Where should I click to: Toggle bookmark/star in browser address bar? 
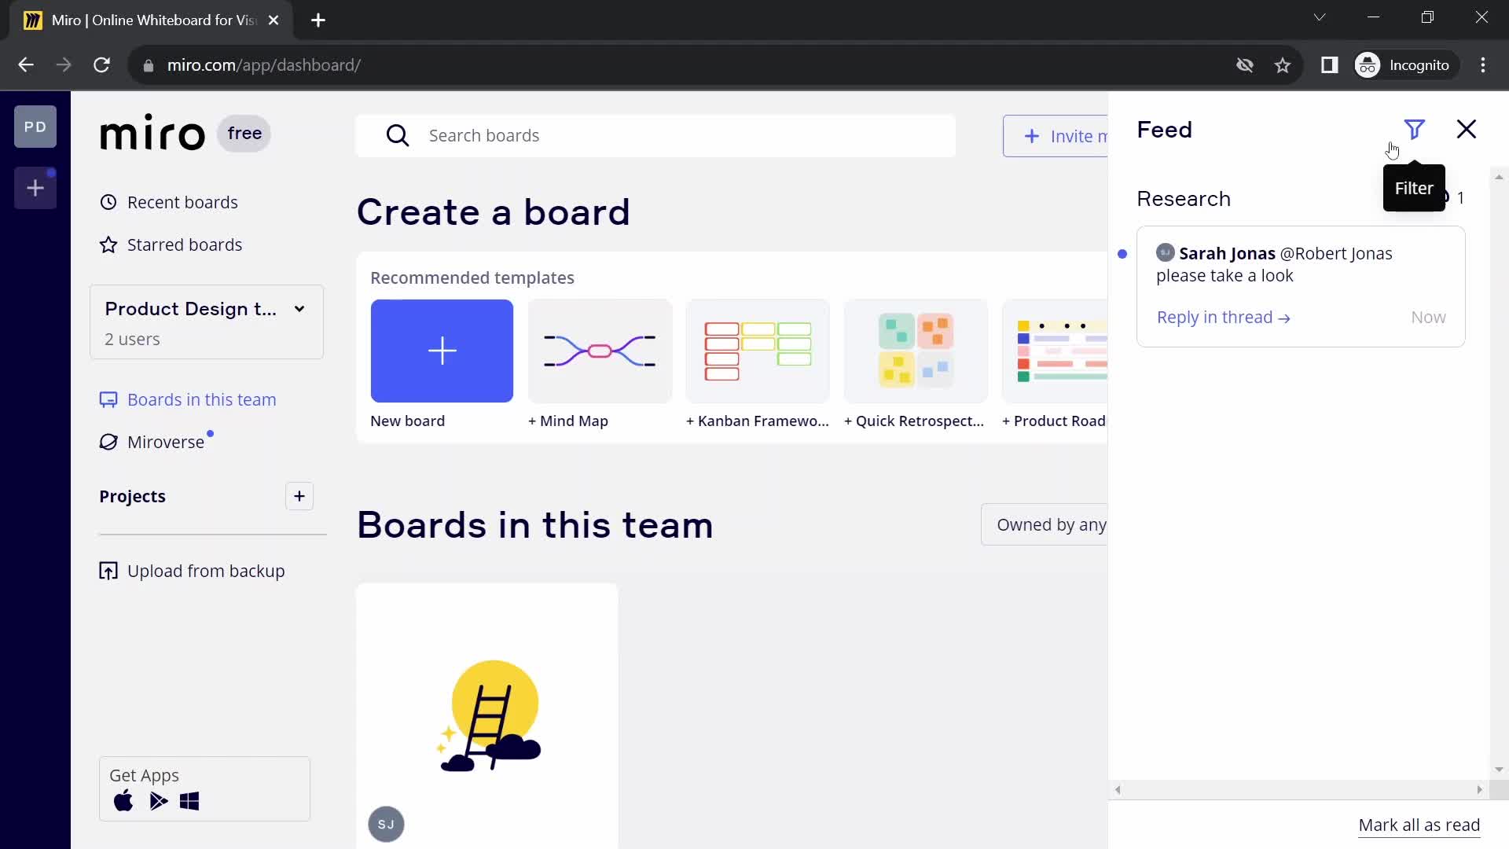[x=1284, y=65]
